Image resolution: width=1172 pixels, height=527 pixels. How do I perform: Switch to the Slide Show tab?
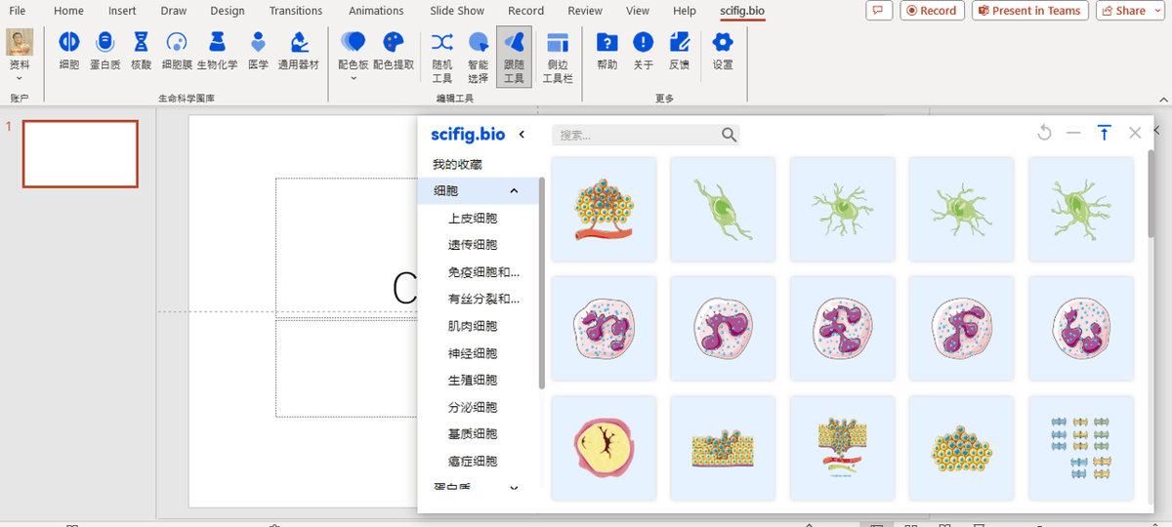[457, 11]
